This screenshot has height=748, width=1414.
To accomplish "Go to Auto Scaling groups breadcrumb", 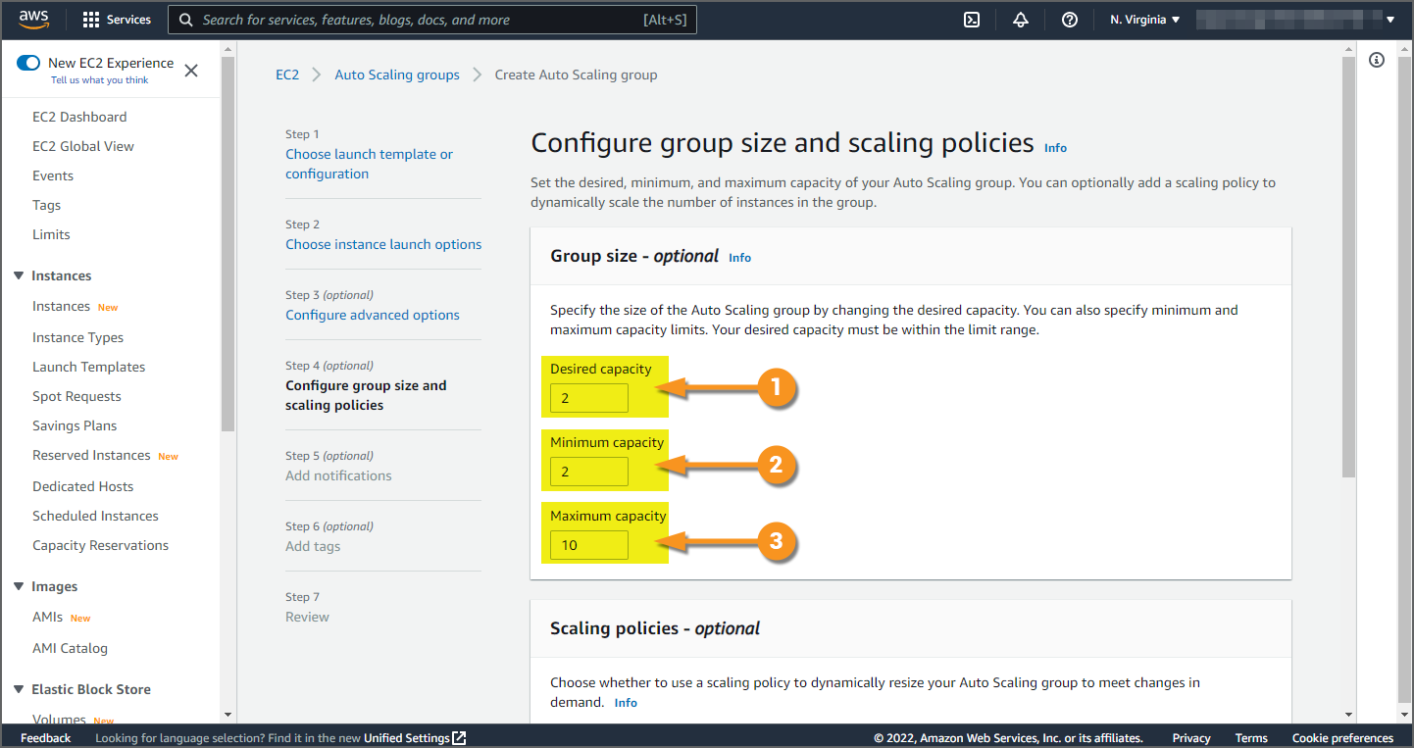I will 397,75.
